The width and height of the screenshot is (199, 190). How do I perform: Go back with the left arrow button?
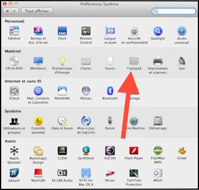(7, 11)
